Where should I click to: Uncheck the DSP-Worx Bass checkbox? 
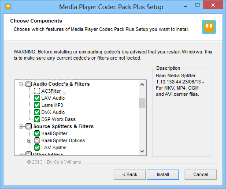pyautogui.click(x=37, y=119)
